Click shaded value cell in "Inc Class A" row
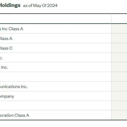 click(119, 29)
